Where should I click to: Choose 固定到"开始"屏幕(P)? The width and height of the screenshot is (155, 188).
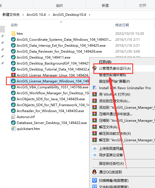pos(114,82)
